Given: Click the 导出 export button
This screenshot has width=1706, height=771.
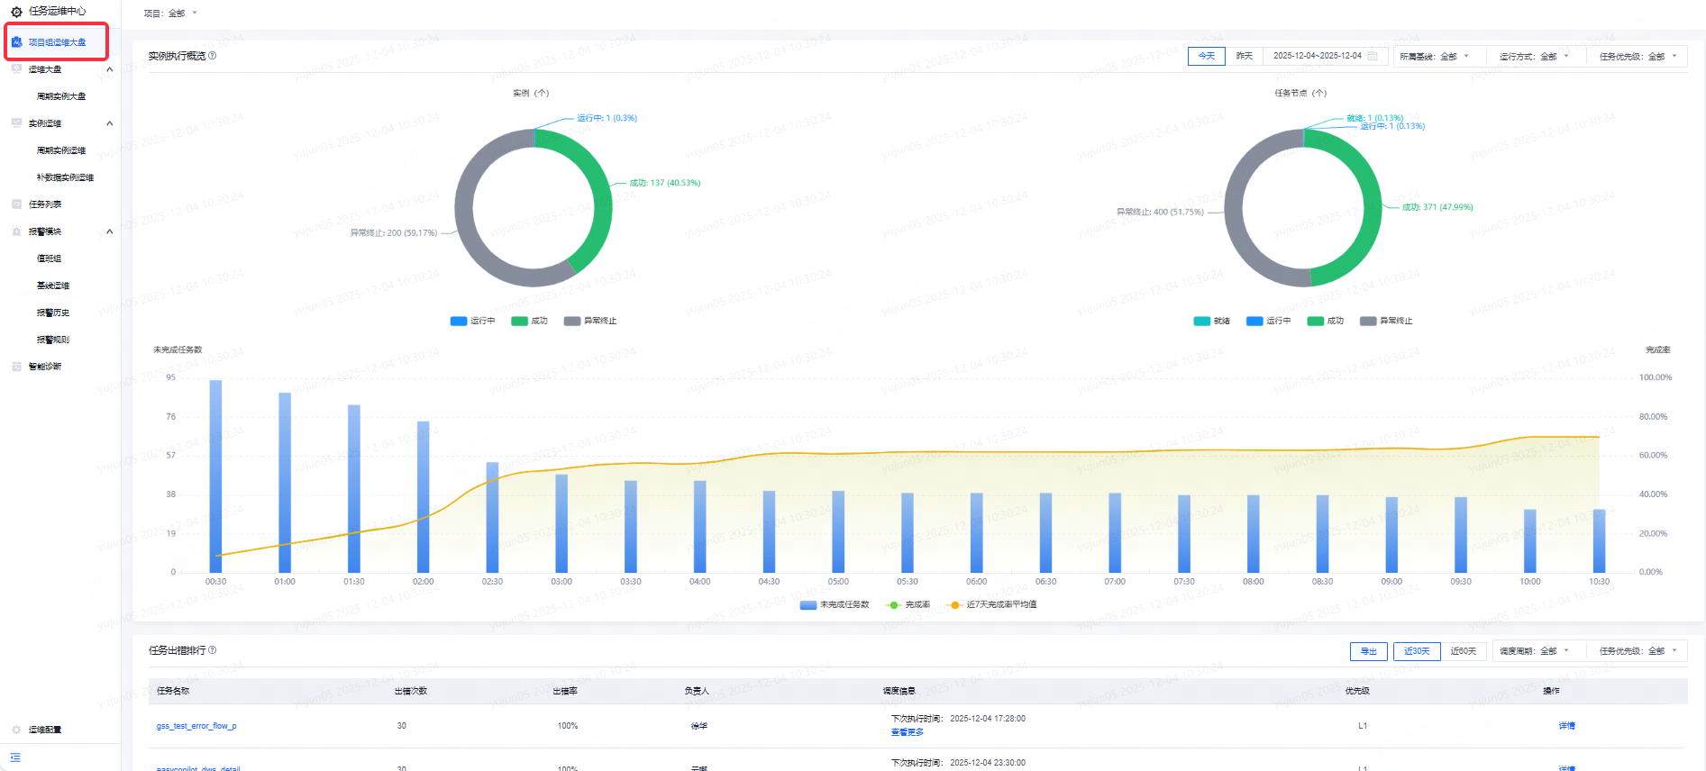Looking at the screenshot, I should tap(1369, 651).
